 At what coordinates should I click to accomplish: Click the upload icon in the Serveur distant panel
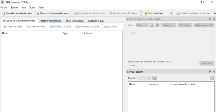pyautogui.click(x=212, y=78)
